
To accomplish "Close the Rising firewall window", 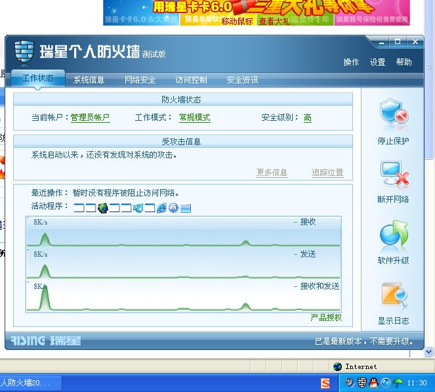I will (415, 42).
